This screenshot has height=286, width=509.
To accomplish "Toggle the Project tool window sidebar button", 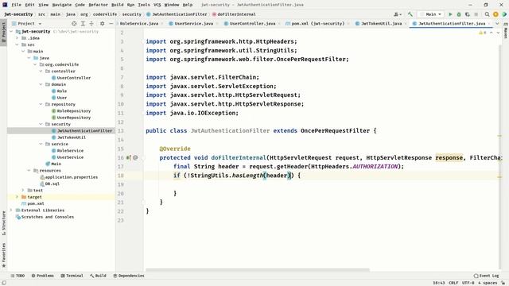I will 3,33.
